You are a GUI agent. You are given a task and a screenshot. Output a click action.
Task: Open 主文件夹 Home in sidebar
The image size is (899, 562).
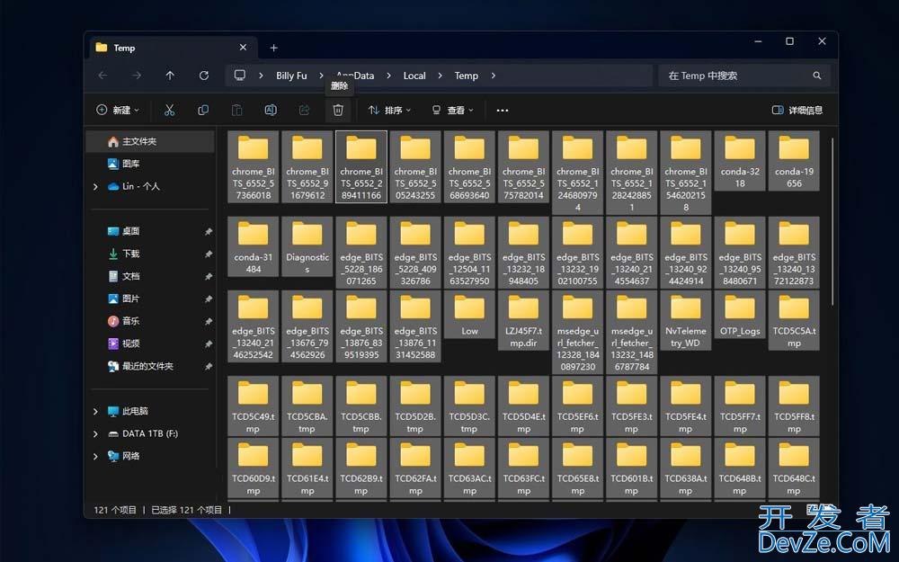tap(150, 141)
